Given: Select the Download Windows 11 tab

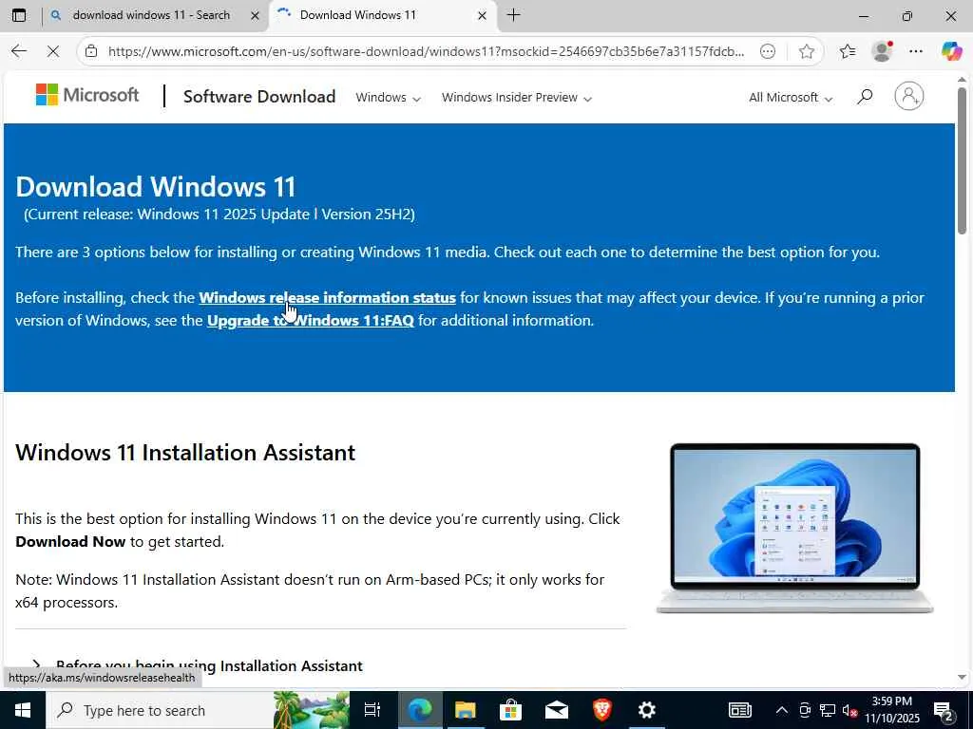Looking at the screenshot, I should click(382, 15).
